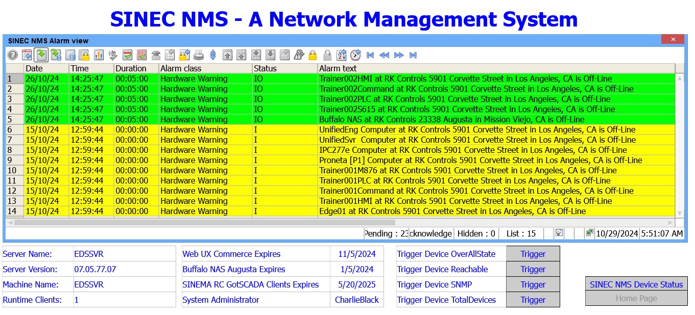The image size is (695, 315).
Task: Go to next page double-arrow icon
Action: tap(399, 55)
